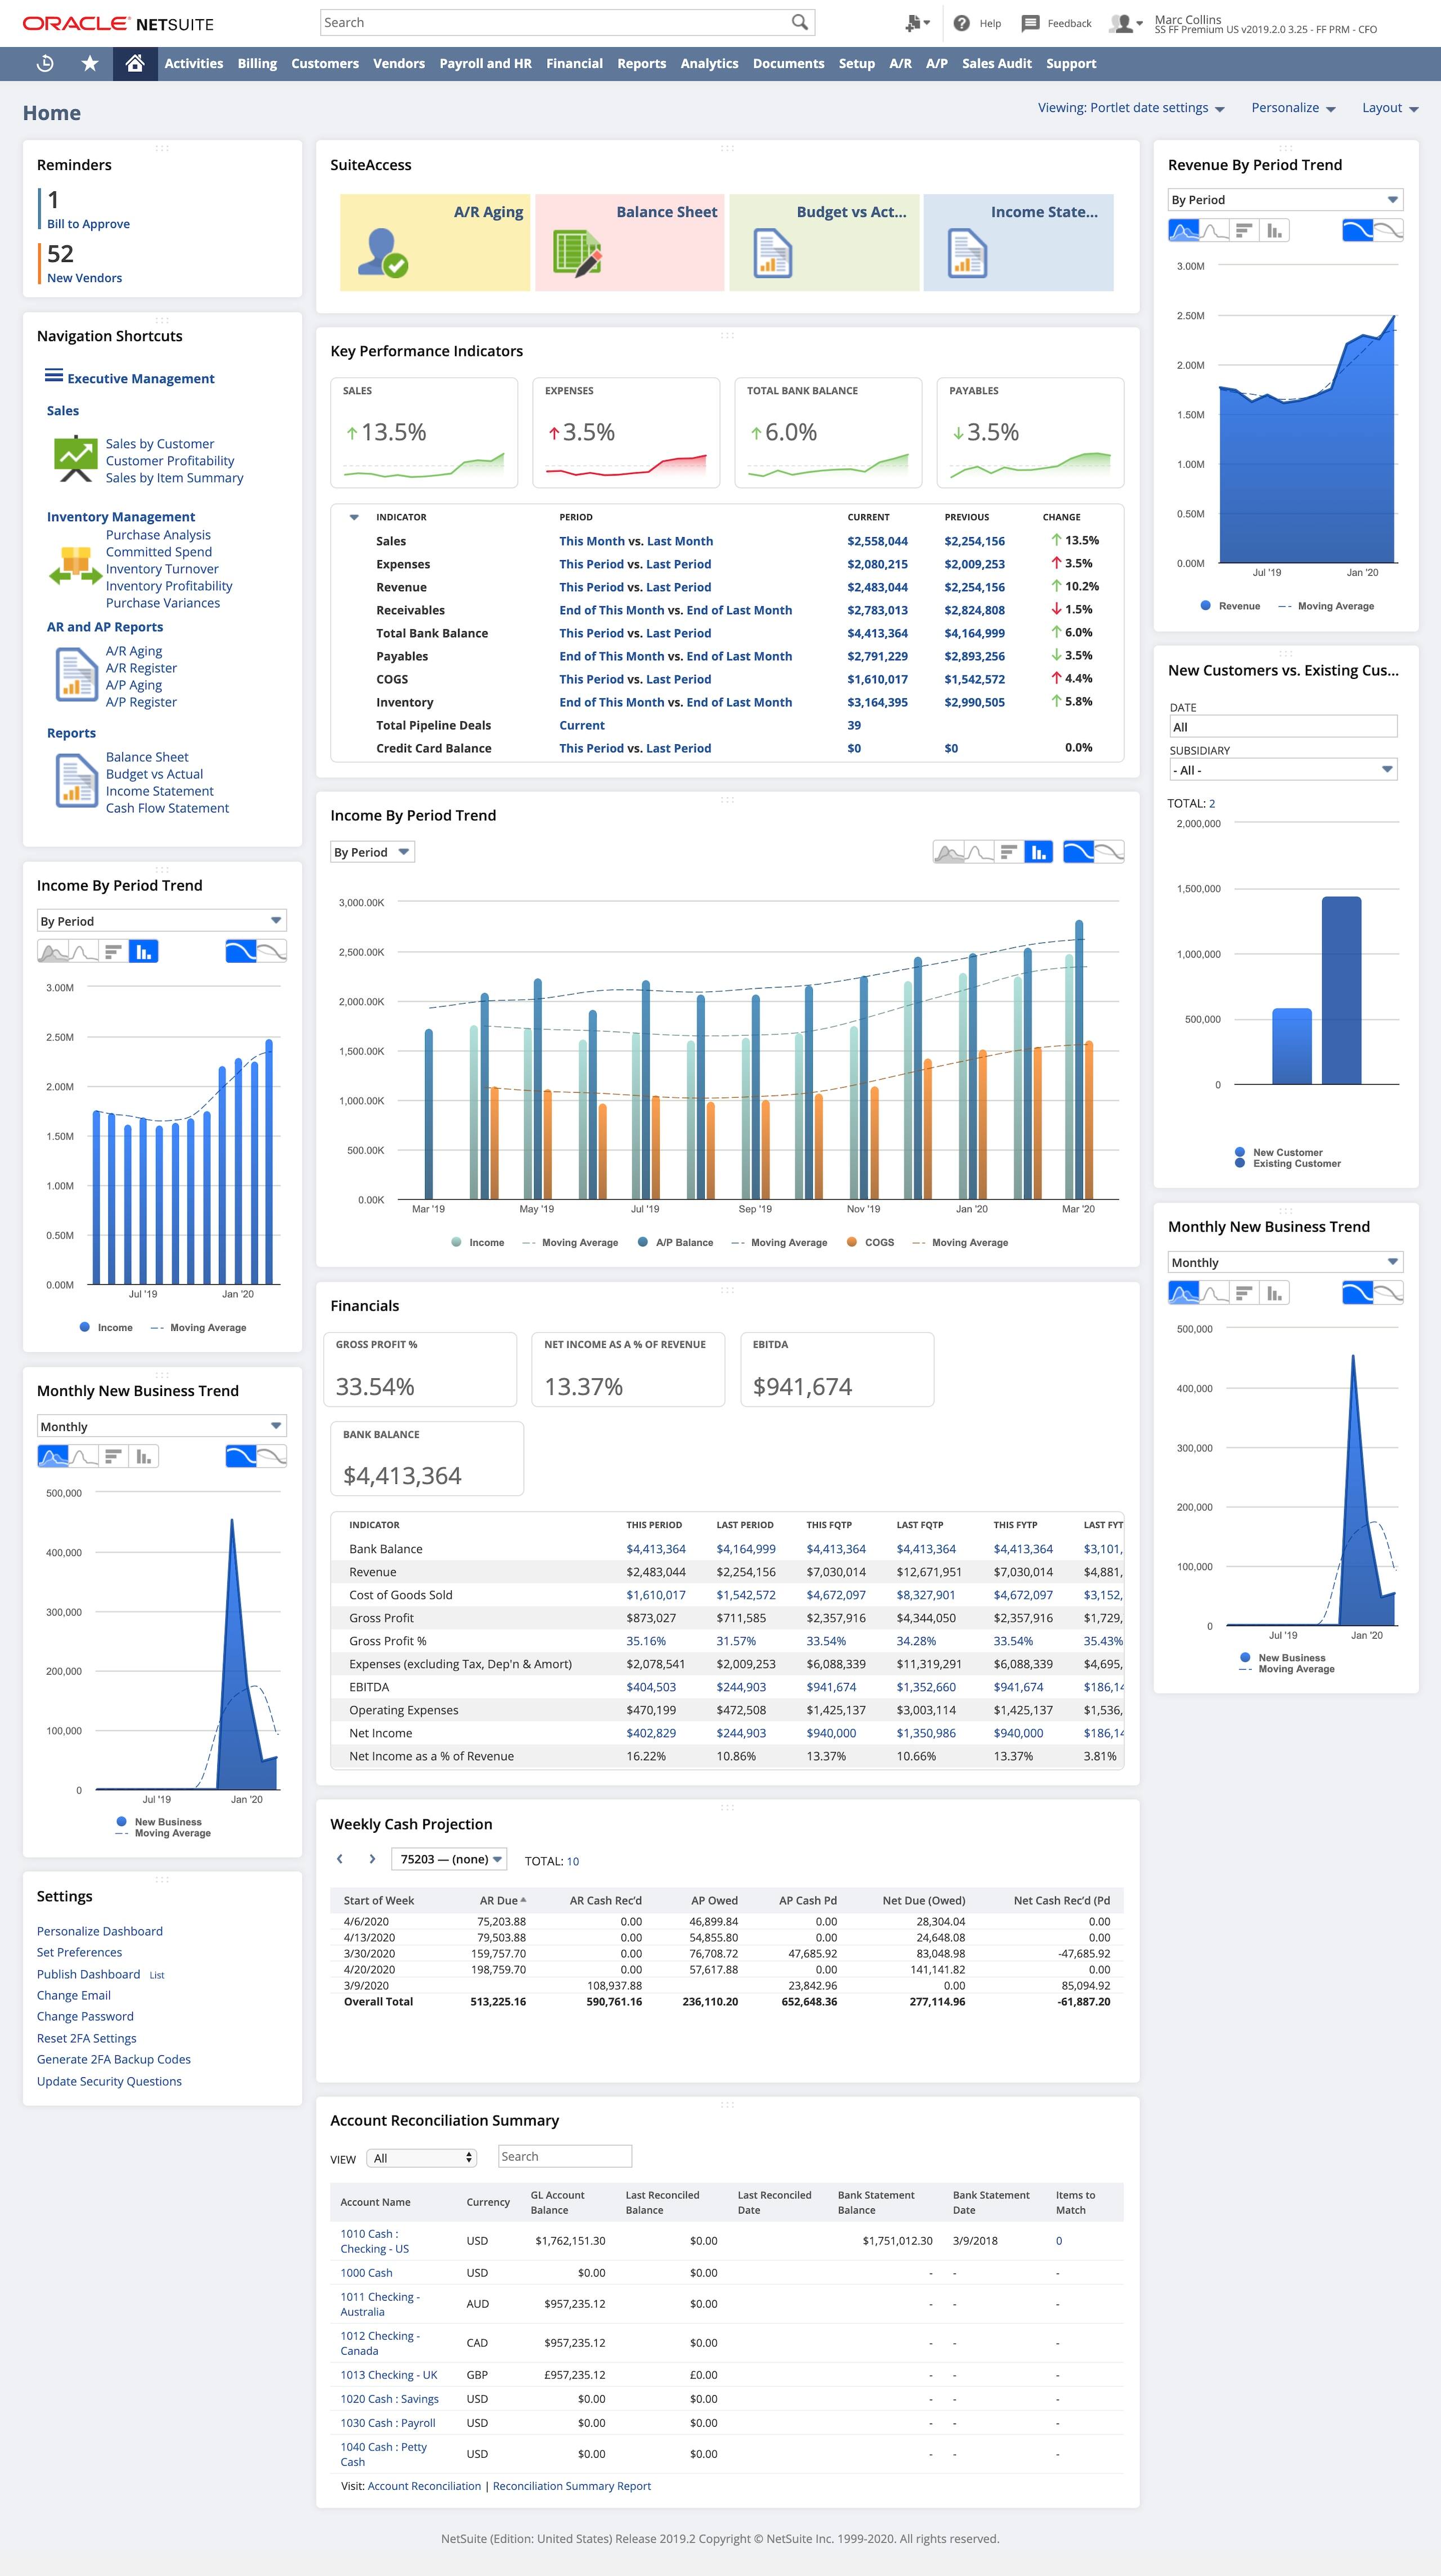
Task: Toggle dual-series curve in left Income trend
Action: coord(272,951)
